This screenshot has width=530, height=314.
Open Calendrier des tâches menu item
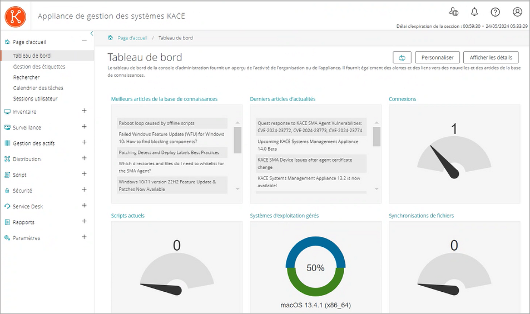click(x=38, y=88)
